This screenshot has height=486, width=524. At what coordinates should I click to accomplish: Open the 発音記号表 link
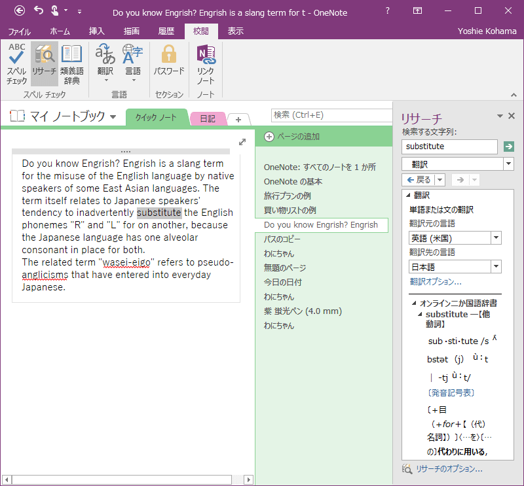point(451,393)
